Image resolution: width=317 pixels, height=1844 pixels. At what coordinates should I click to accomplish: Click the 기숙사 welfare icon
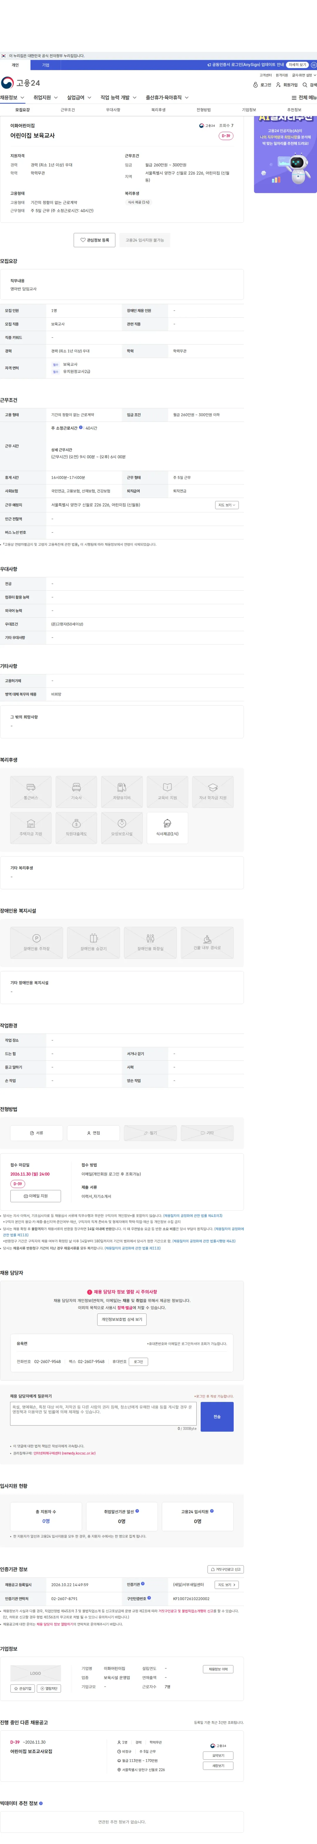pos(77,792)
